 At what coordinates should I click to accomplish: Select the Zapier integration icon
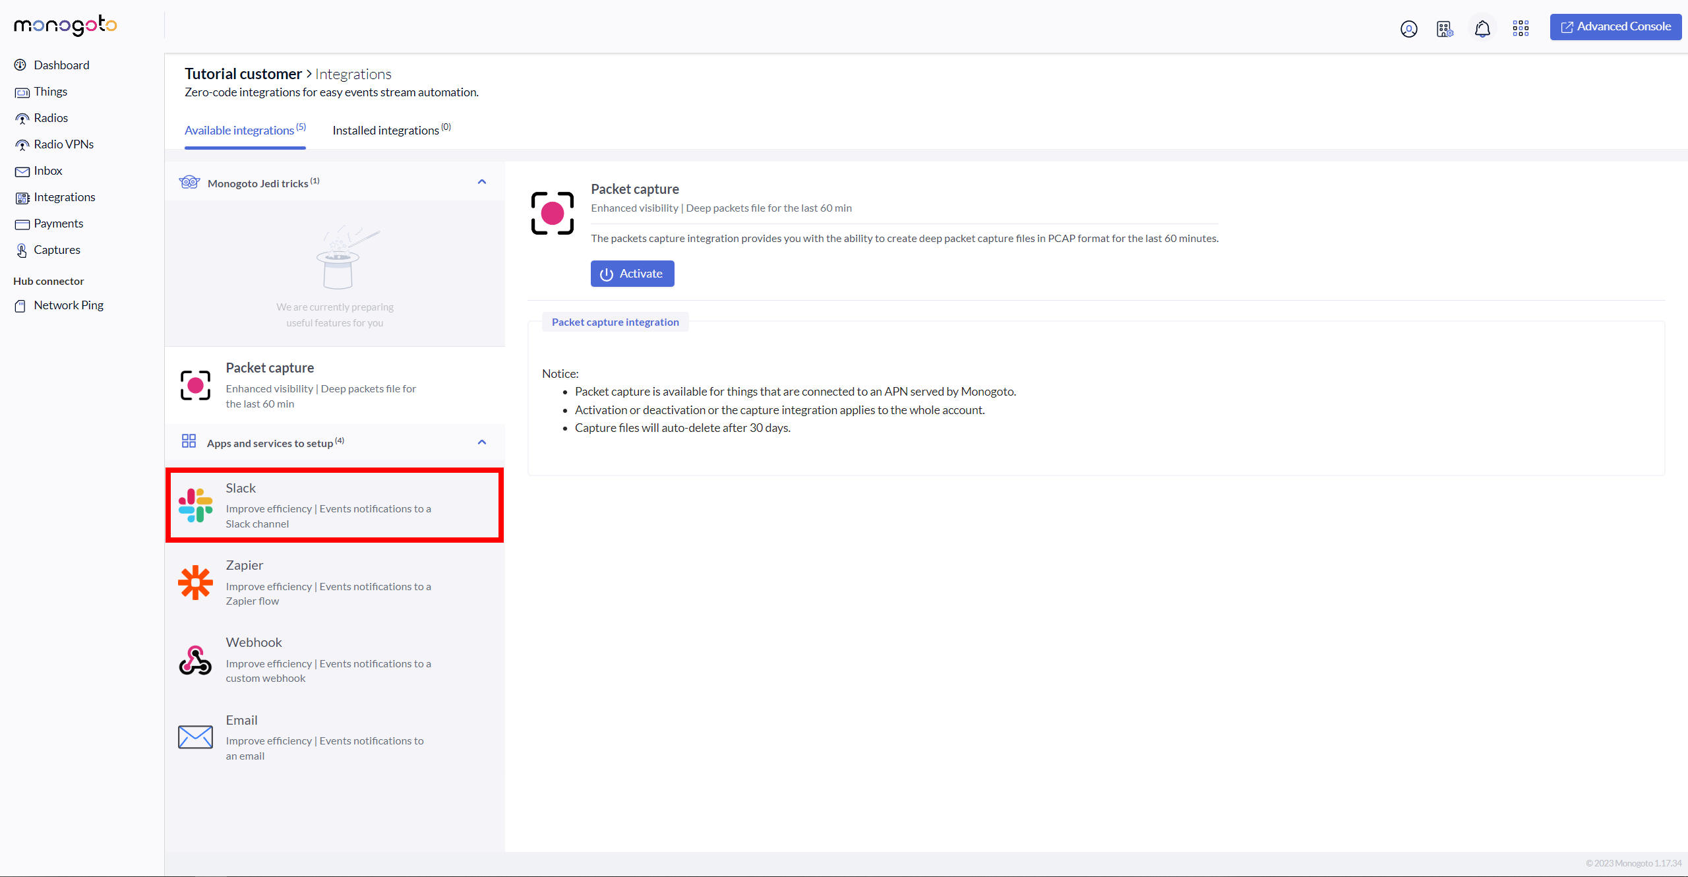click(x=195, y=583)
